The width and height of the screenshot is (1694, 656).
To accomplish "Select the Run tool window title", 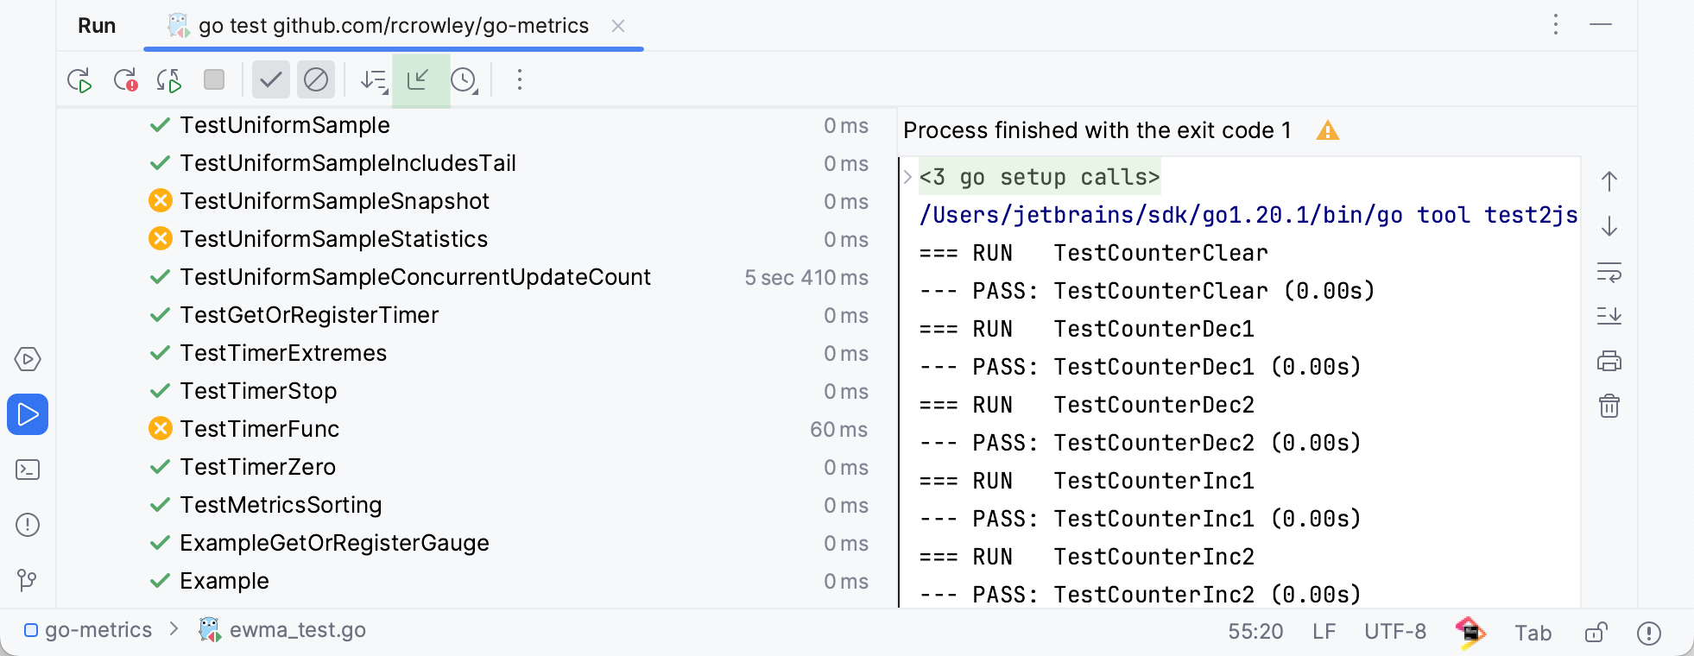I will 97,26.
